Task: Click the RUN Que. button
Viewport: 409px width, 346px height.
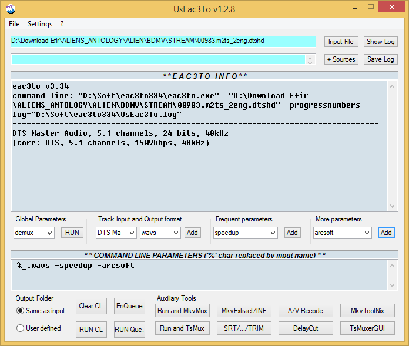Action: click(x=129, y=330)
